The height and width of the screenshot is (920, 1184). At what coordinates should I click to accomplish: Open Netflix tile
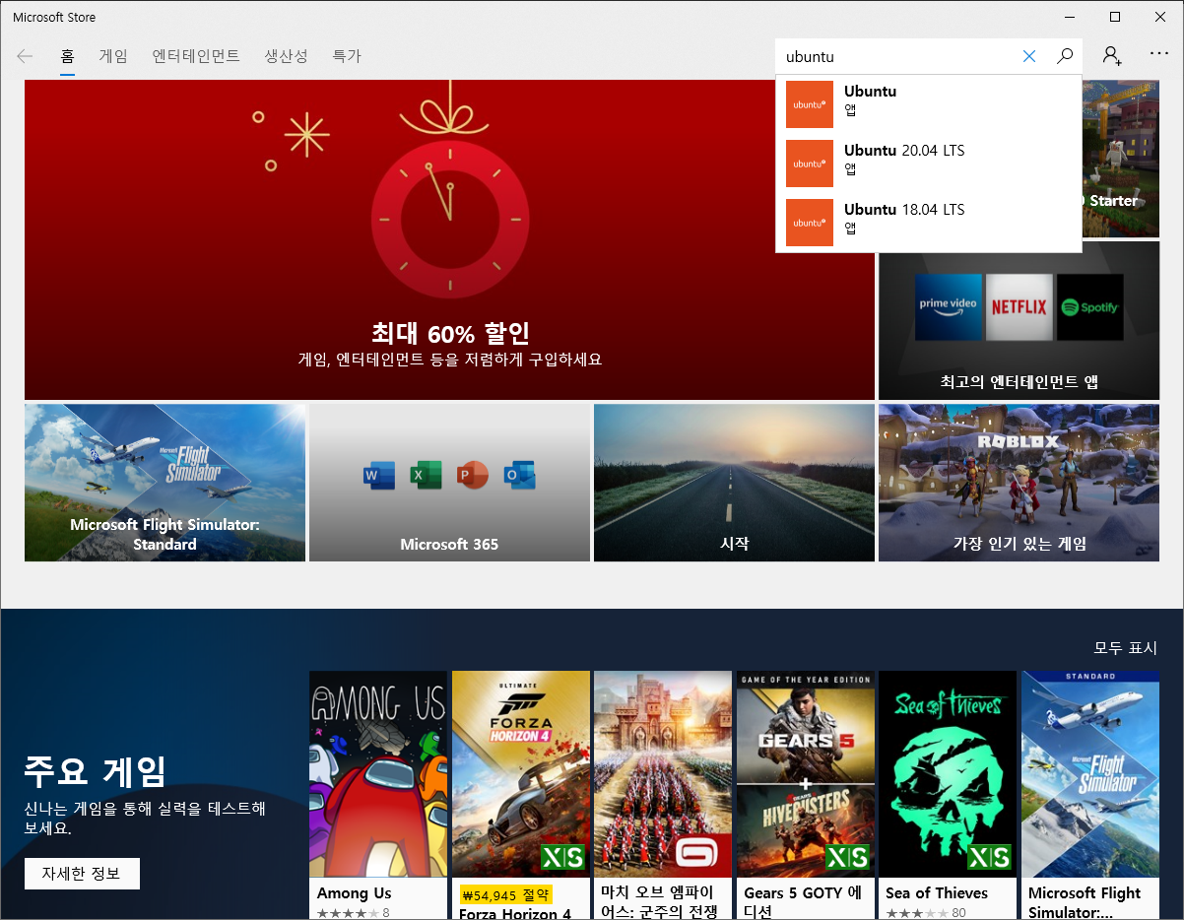(1020, 307)
